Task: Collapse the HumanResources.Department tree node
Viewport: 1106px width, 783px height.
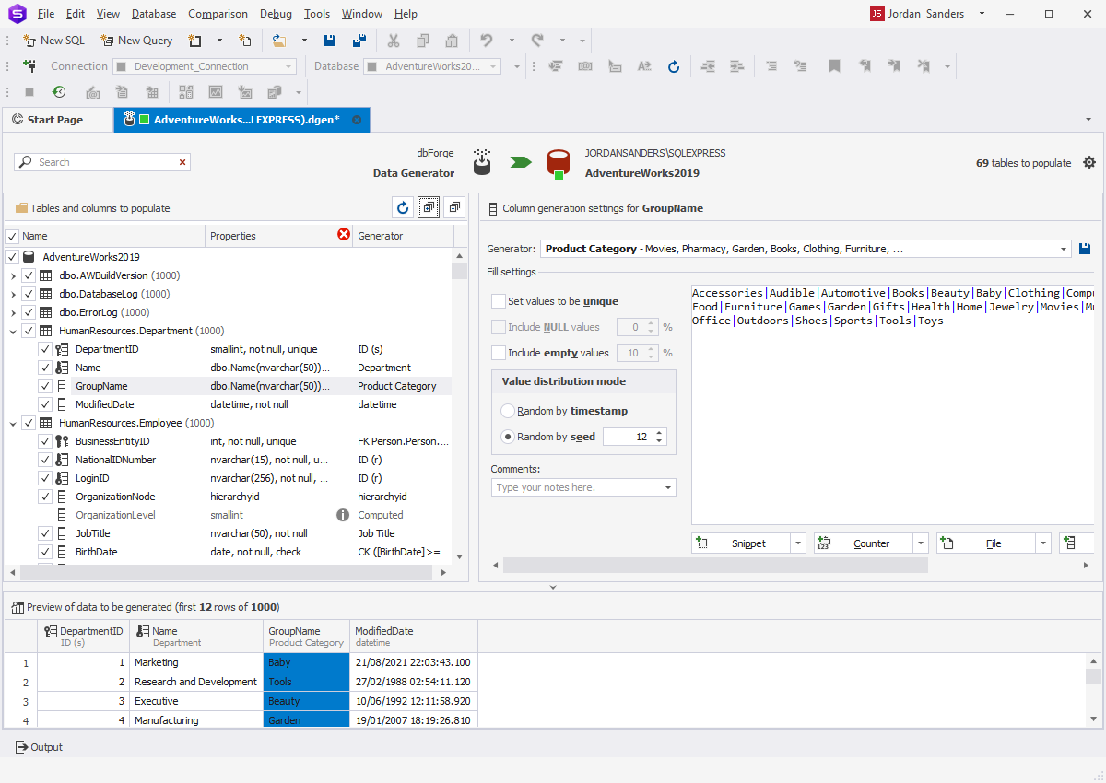Action: tap(13, 331)
